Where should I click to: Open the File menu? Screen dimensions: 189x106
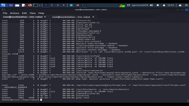pos(5,13)
